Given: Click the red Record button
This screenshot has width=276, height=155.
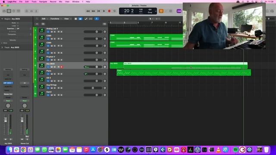Looking at the screenshot, I should [109, 11].
